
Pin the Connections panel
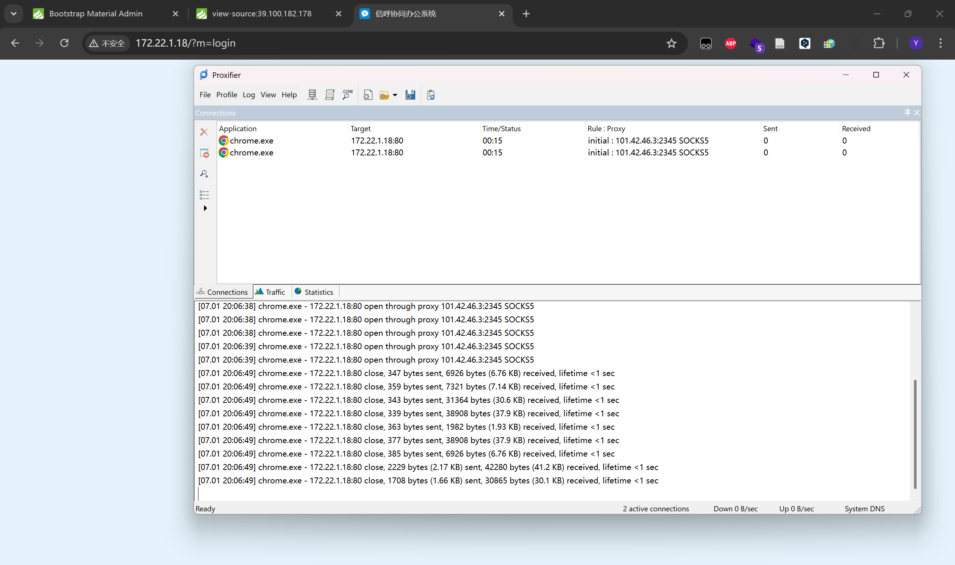(x=907, y=112)
